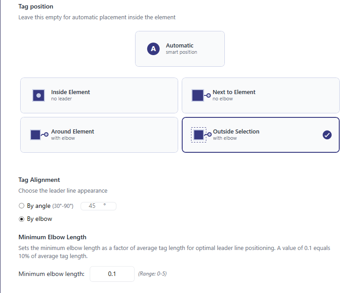Select the By angle radio button
The width and height of the screenshot is (359, 293).
[21, 206]
